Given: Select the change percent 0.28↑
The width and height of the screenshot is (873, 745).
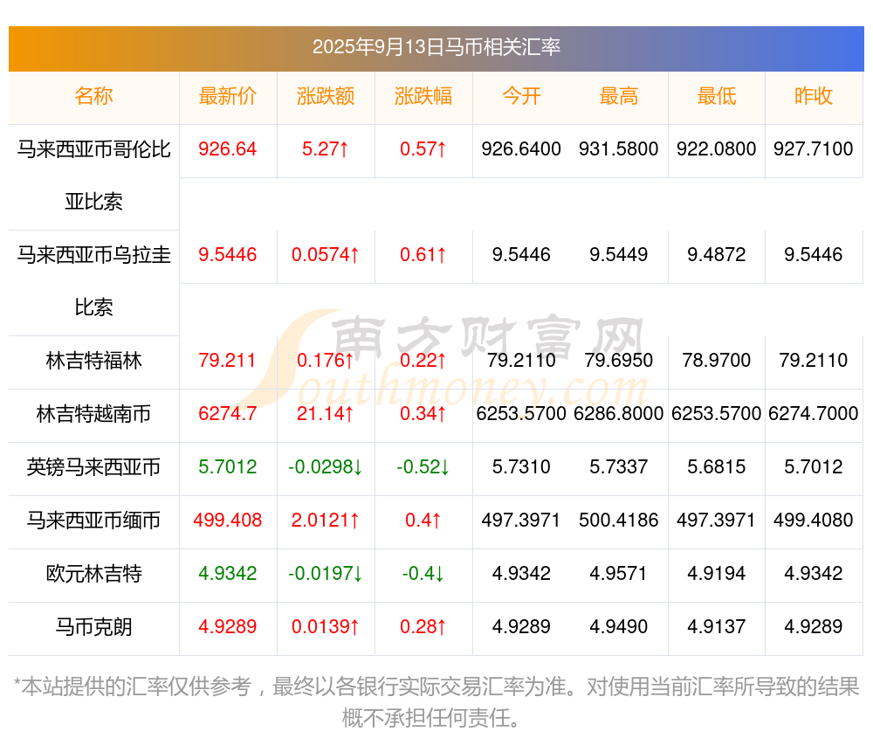Looking at the screenshot, I should (x=423, y=627).
